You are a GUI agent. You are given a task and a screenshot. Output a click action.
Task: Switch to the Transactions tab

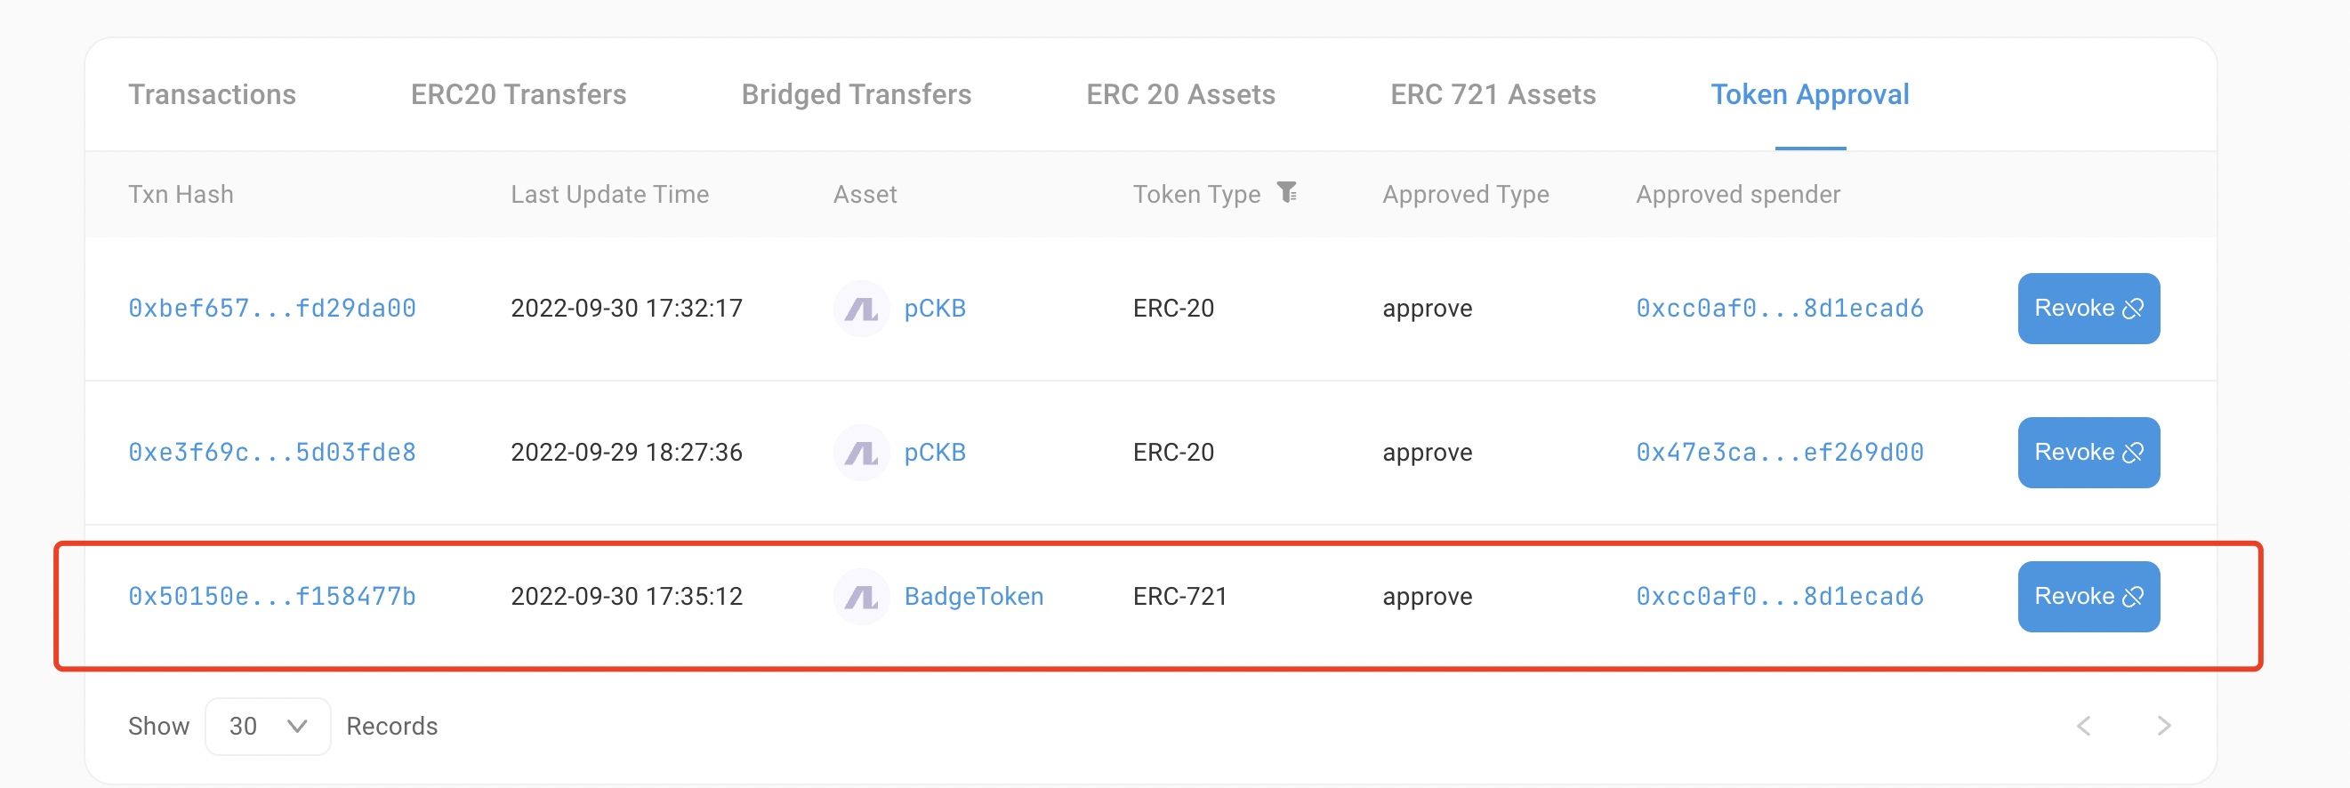click(x=213, y=94)
